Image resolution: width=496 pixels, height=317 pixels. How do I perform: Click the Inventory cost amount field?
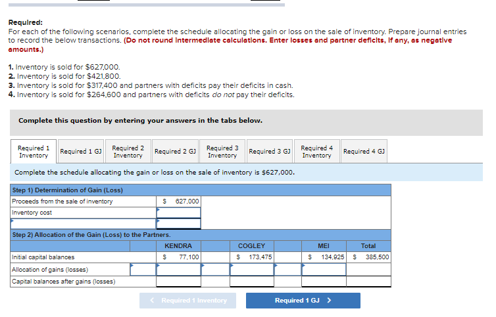179,213
